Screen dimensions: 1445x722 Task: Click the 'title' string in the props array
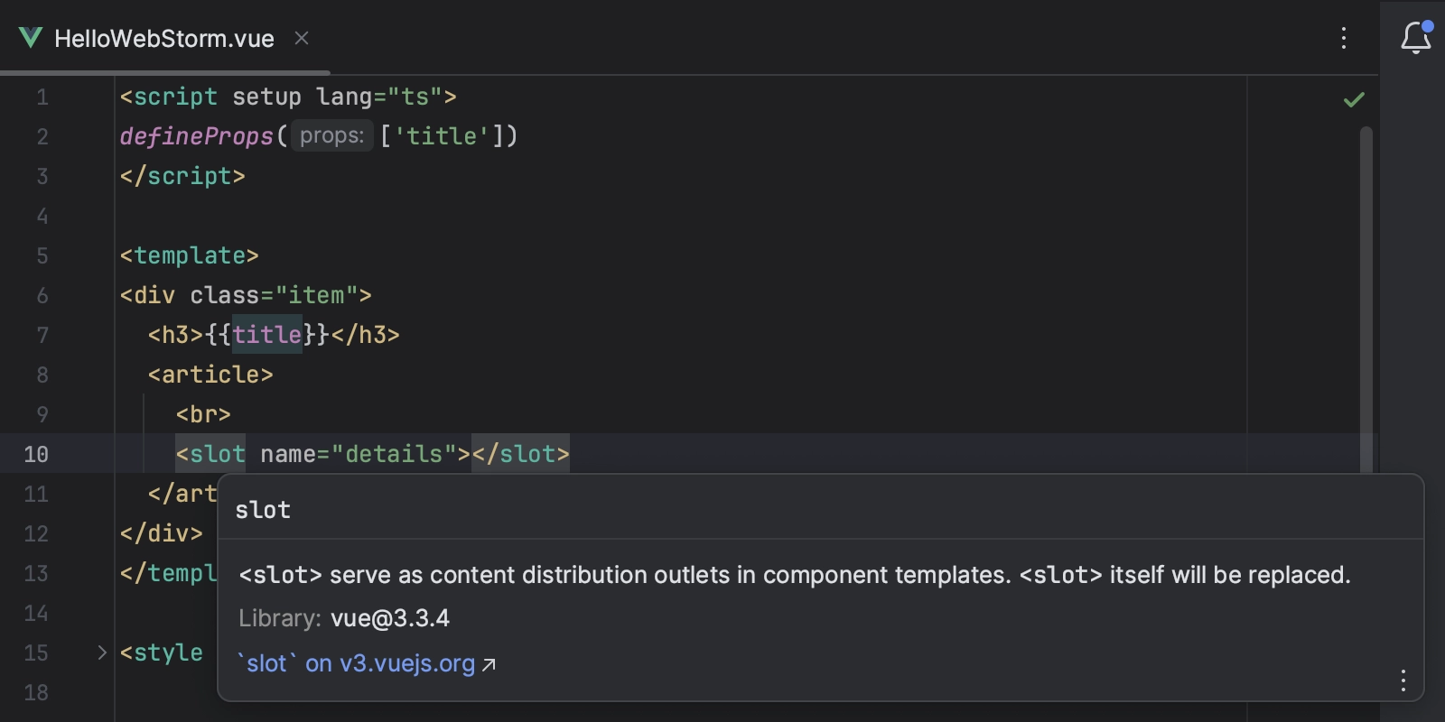pos(443,136)
